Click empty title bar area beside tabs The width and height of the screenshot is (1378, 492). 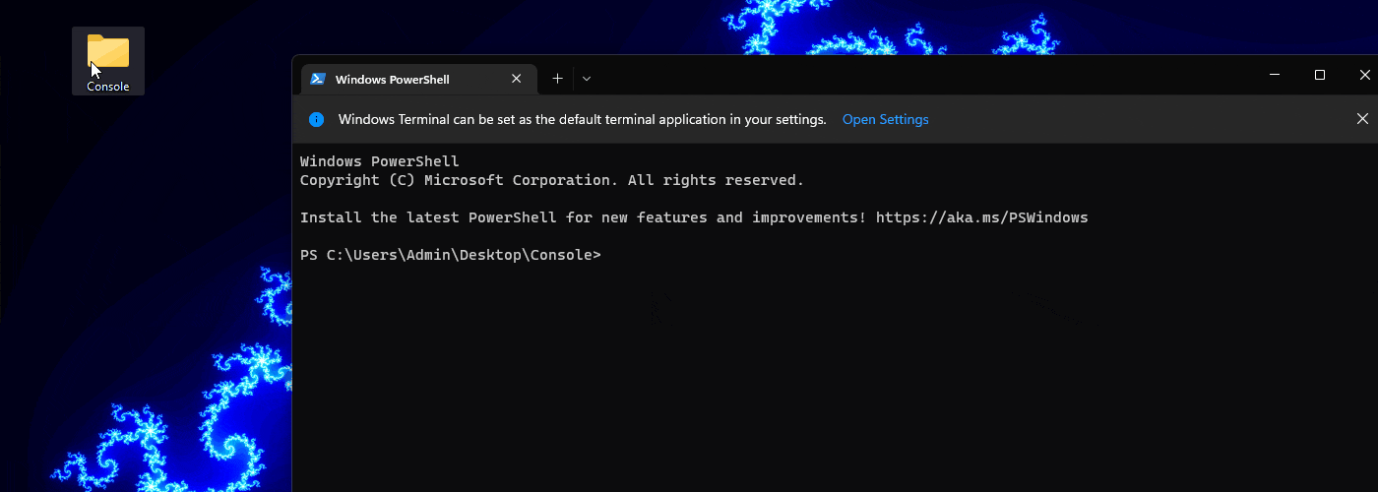pos(886,77)
